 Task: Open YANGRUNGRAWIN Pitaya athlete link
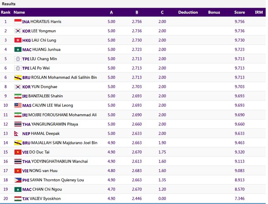[54, 124]
